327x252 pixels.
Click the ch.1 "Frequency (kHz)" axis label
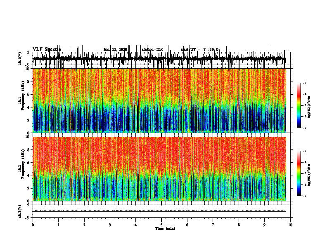(x=23, y=96)
